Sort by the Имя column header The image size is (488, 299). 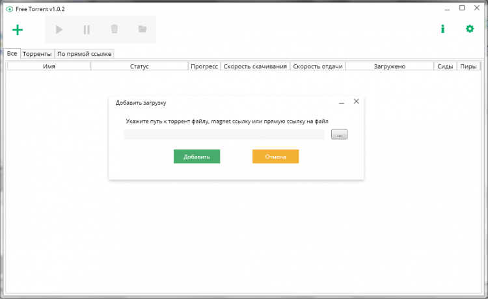[49, 66]
